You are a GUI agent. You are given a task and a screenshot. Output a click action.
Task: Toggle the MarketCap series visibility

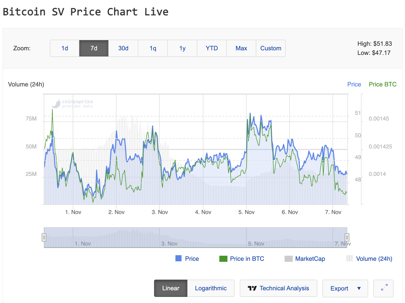click(310, 259)
